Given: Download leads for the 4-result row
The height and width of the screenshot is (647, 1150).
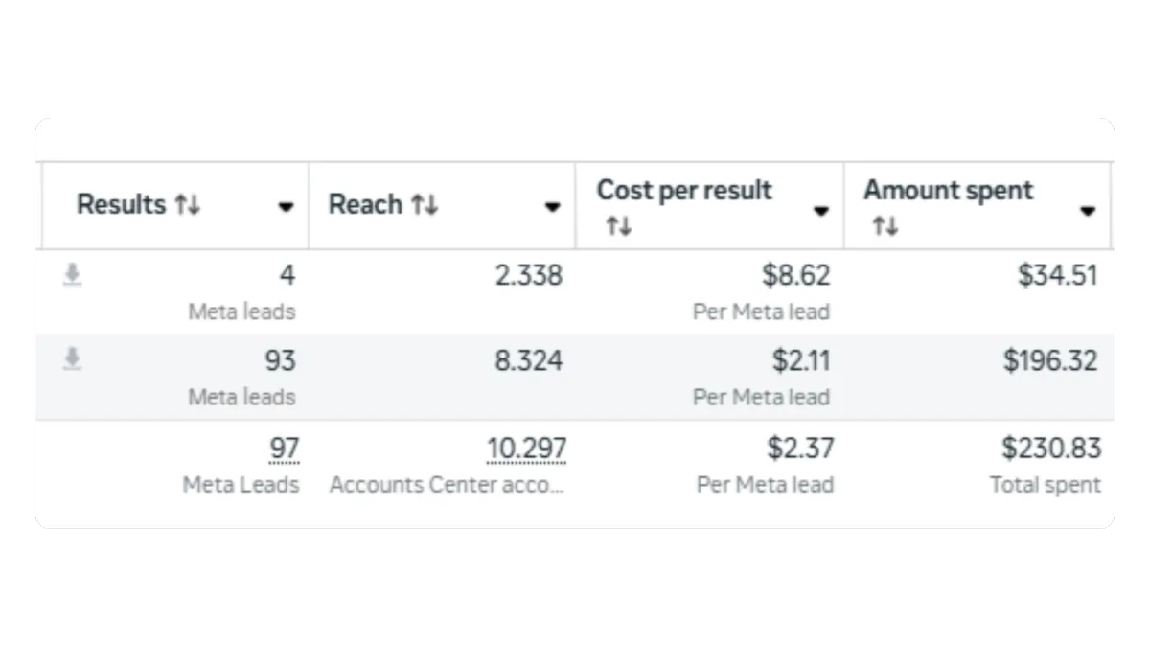Looking at the screenshot, I should [72, 276].
